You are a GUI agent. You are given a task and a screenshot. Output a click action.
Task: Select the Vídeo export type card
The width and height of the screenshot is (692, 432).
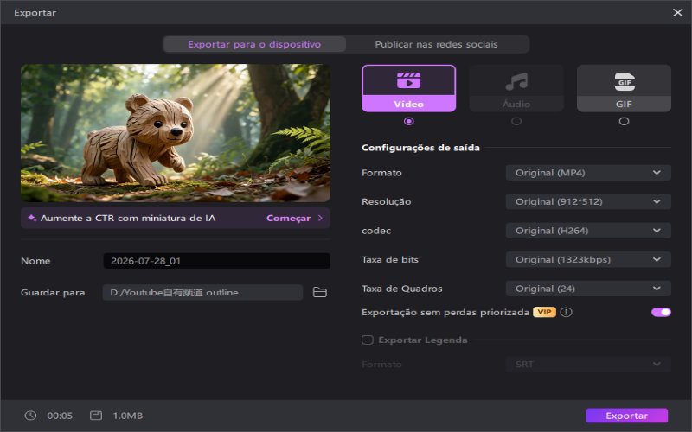(408, 88)
